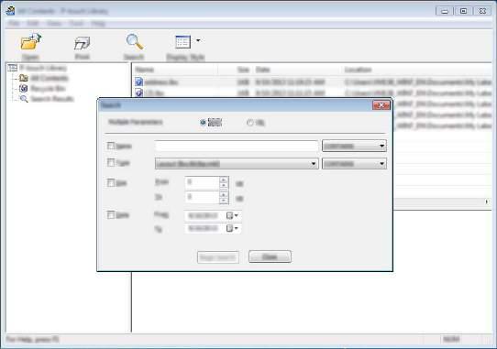The height and width of the screenshot is (349, 497).
Task: Select the P-touch Library root tree node
Action: coord(43,68)
